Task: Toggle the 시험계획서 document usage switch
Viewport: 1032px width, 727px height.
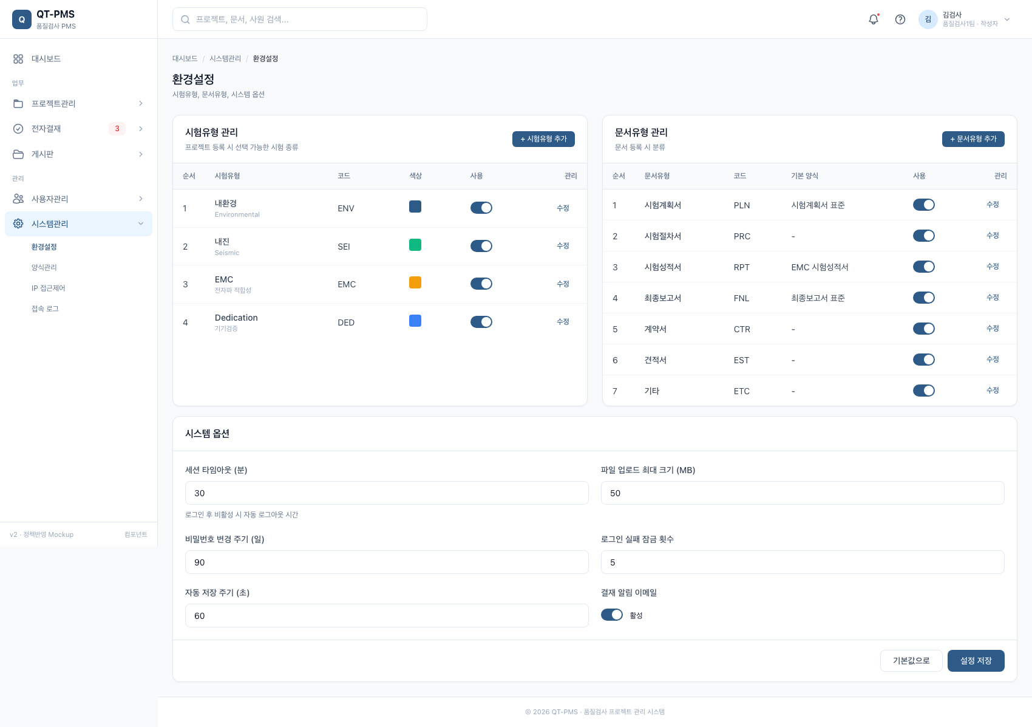Action: click(x=924, y=205)
